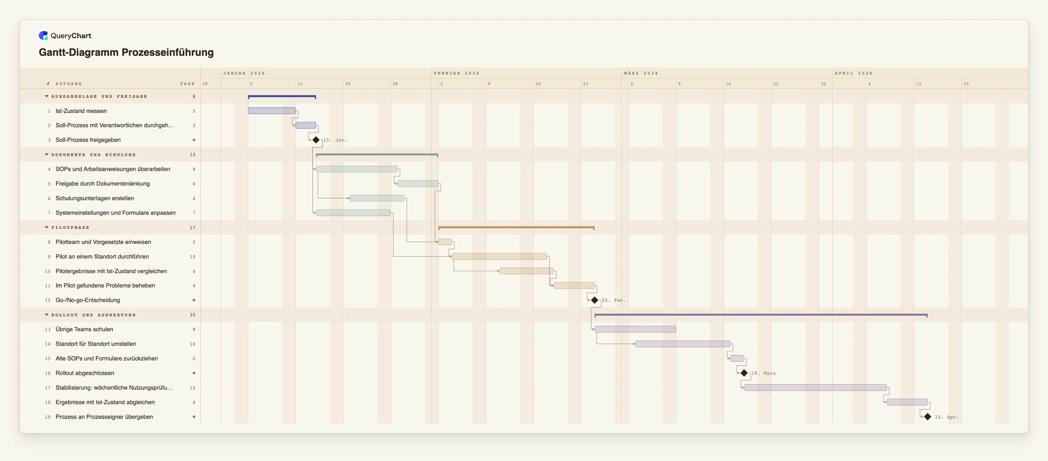Click the '15. Jan.' milestone date label
The width and height of the screenshot is (1048, 461).
[335, 140]
